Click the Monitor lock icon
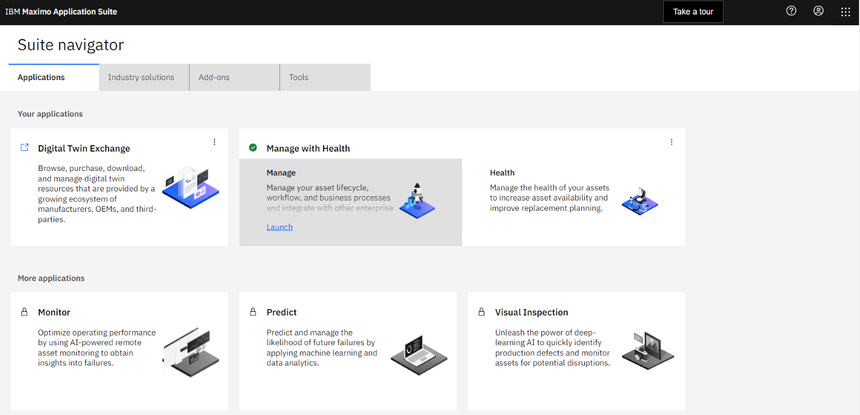The height and width of the screenshot is (415, 860). click(24, 312)
